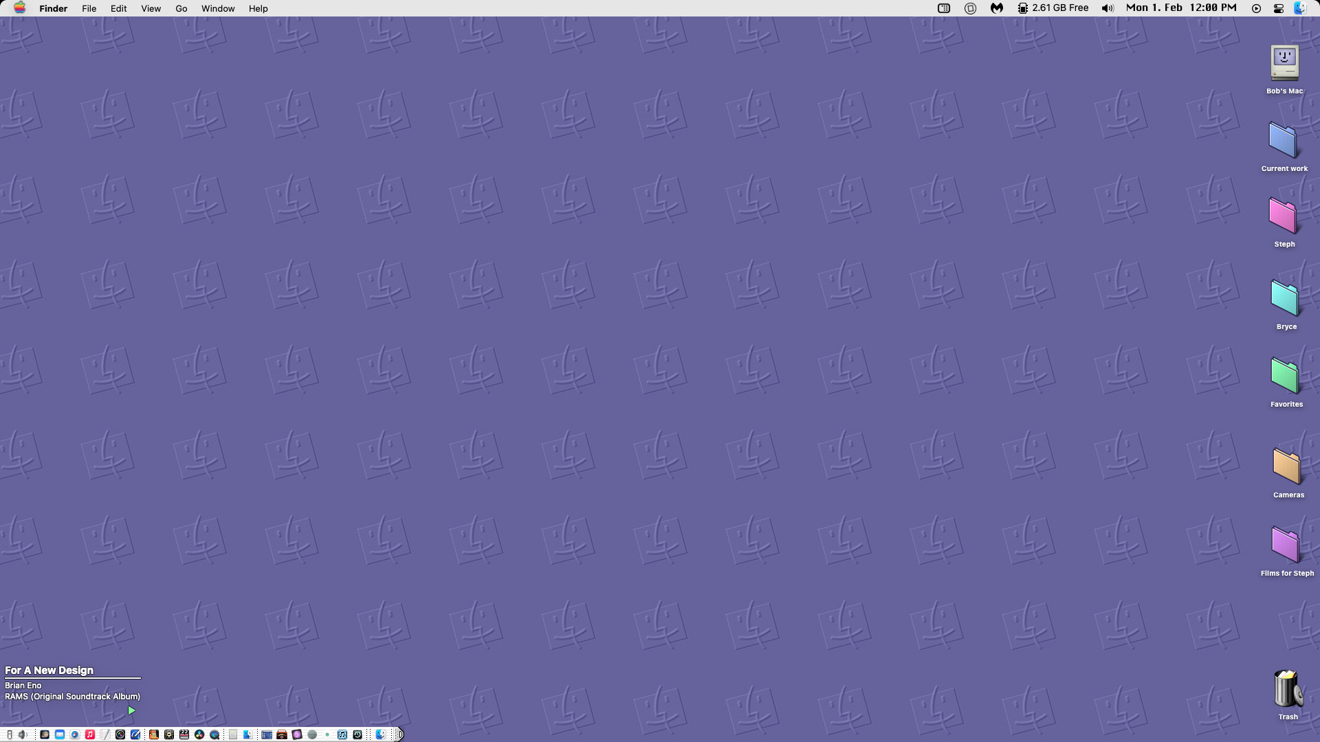This screenshot has width=1320, height=742.
Task: Open the Mail app in the dock
Action: coord(60,734)
